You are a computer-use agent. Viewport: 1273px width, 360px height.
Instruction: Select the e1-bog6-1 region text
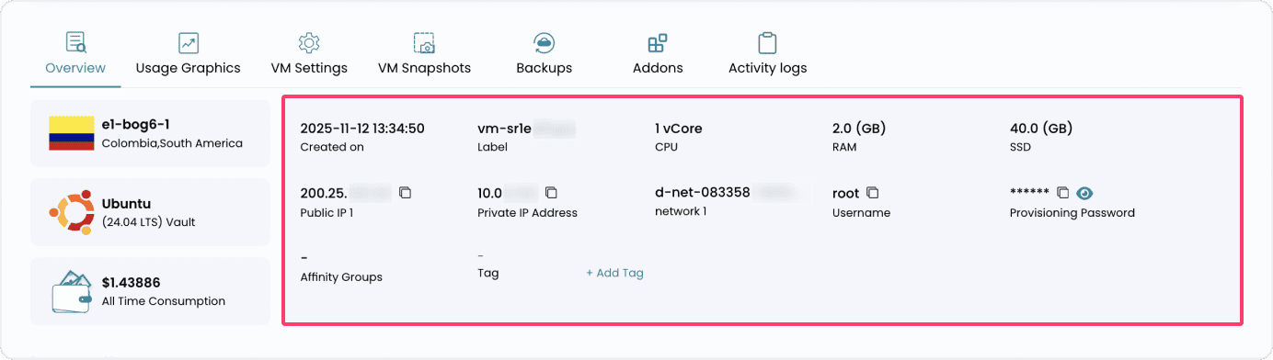coord(135,124)
